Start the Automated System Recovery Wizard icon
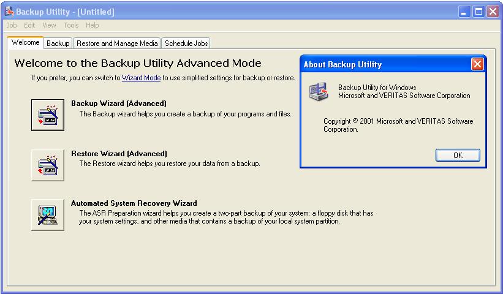503x294 pixels. tap(48, 215)
